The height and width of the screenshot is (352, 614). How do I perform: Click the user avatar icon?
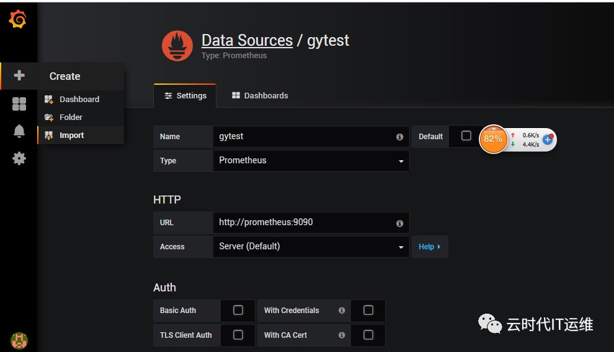pos(19,340)
